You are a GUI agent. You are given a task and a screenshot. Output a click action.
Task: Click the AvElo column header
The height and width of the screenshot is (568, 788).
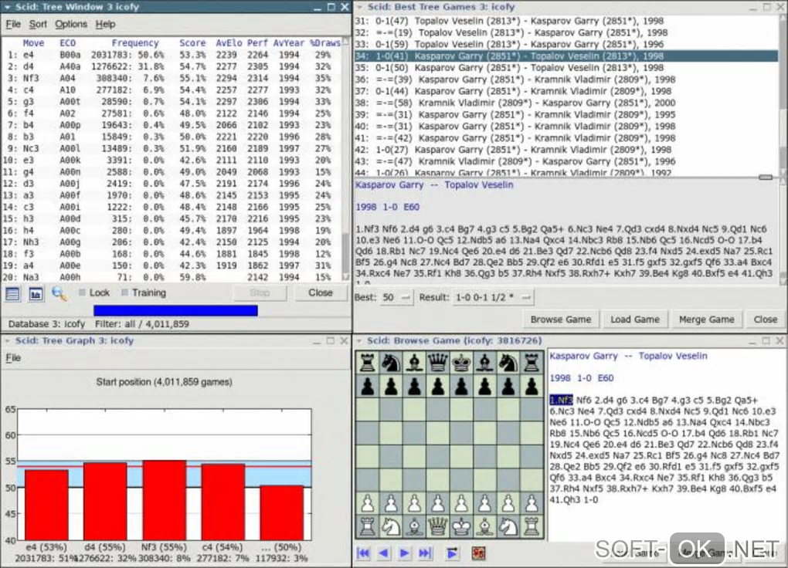[229, 43]
